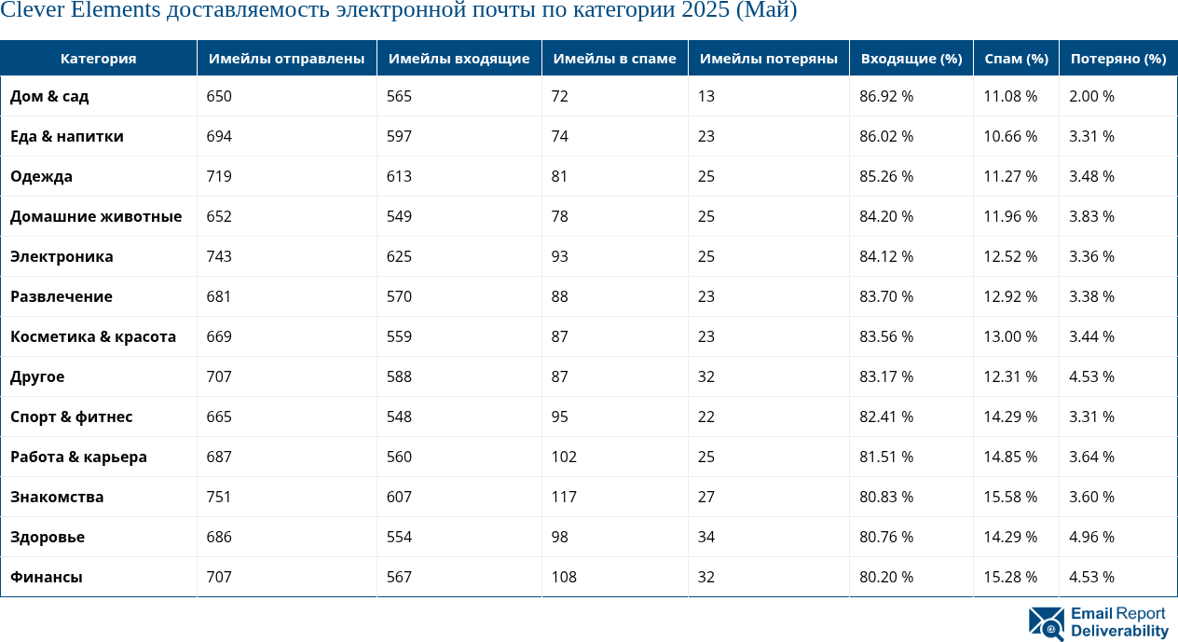Select the Дом & сад category row
This screenshot has height=642, width=1178.
click(49, 96)
